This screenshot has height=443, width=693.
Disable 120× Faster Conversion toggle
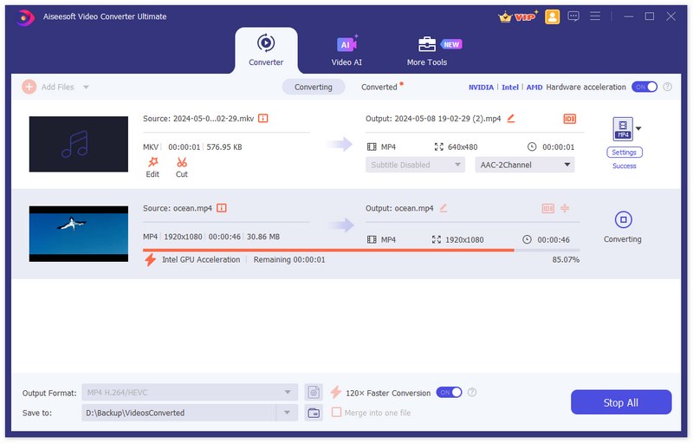[x=449, y=393]
